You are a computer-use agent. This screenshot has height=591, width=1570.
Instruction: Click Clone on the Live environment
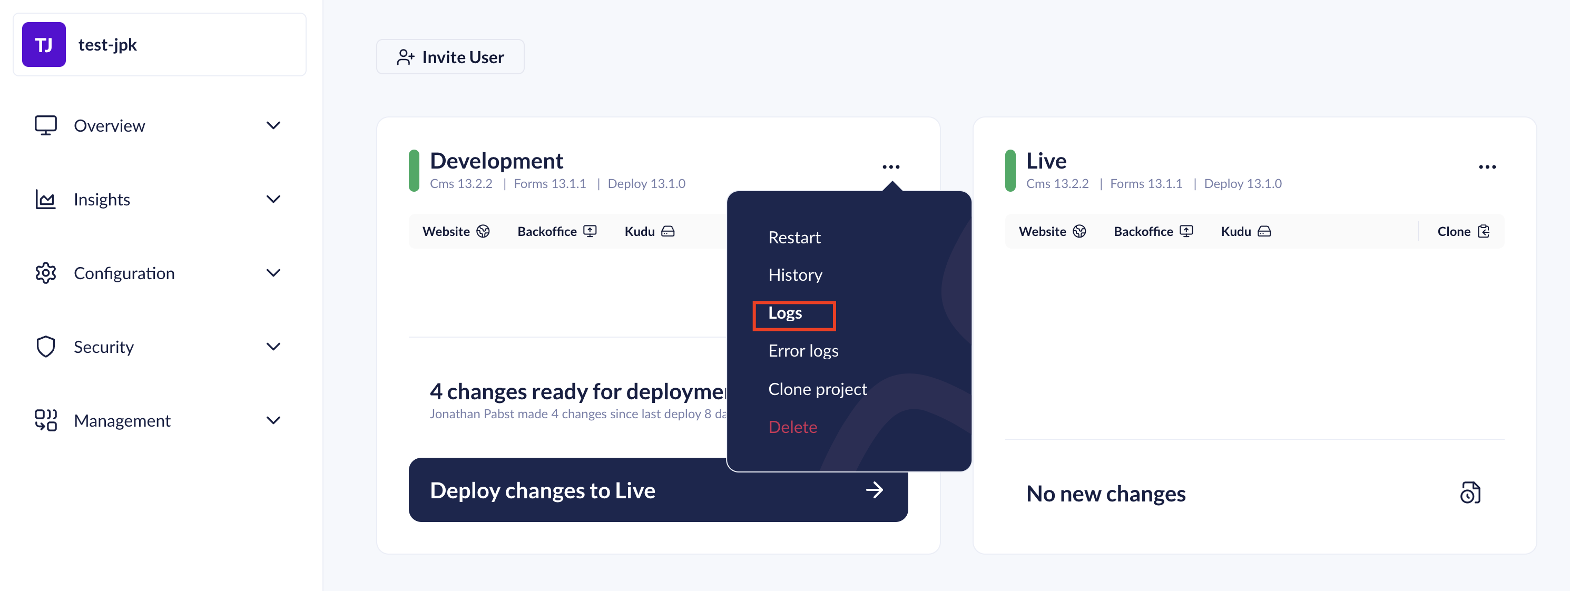click(1462, 232)
